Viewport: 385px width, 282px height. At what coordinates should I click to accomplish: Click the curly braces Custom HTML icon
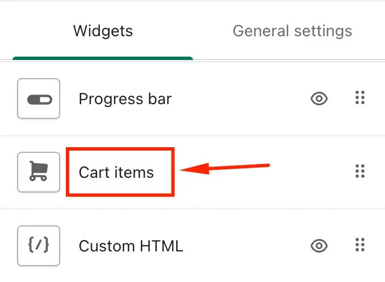(x=39, y=245)
